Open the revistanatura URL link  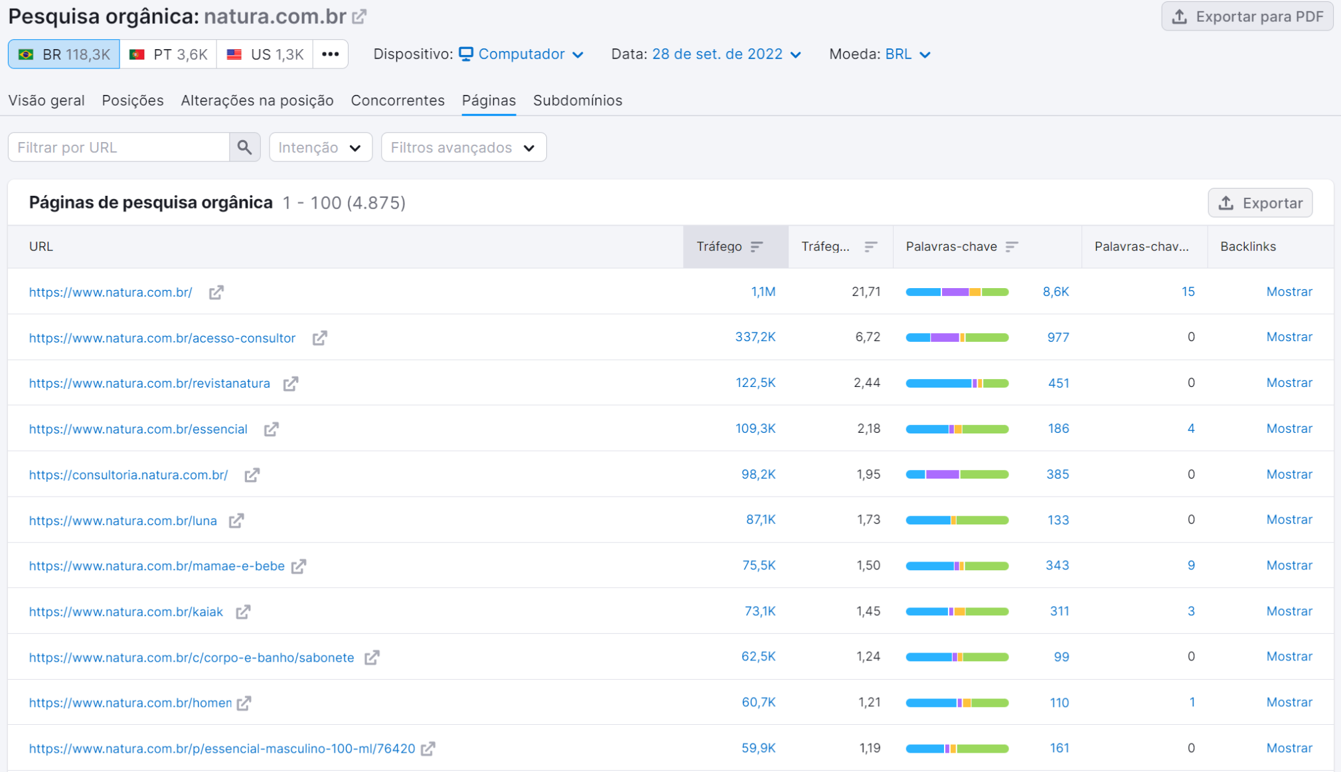click(150, 384)
